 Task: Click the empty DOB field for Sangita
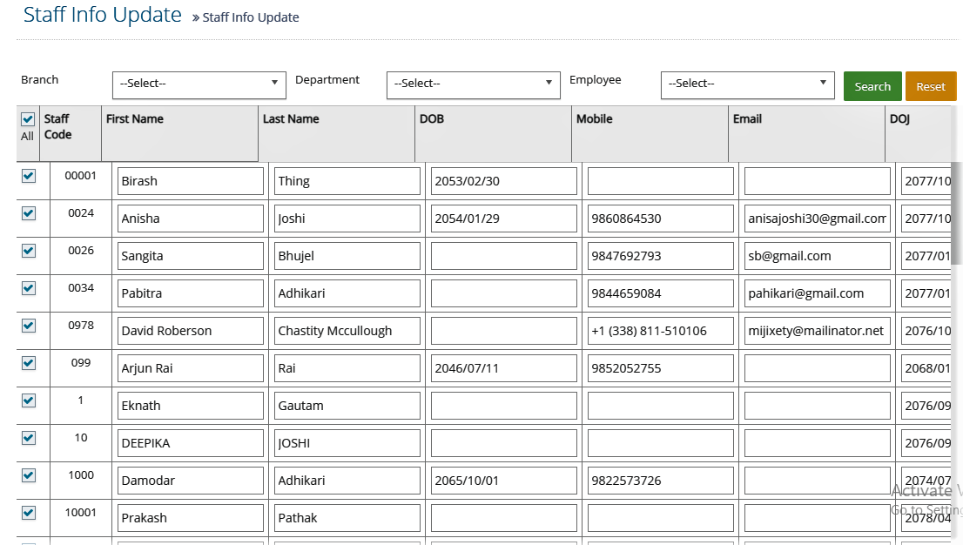503,256
